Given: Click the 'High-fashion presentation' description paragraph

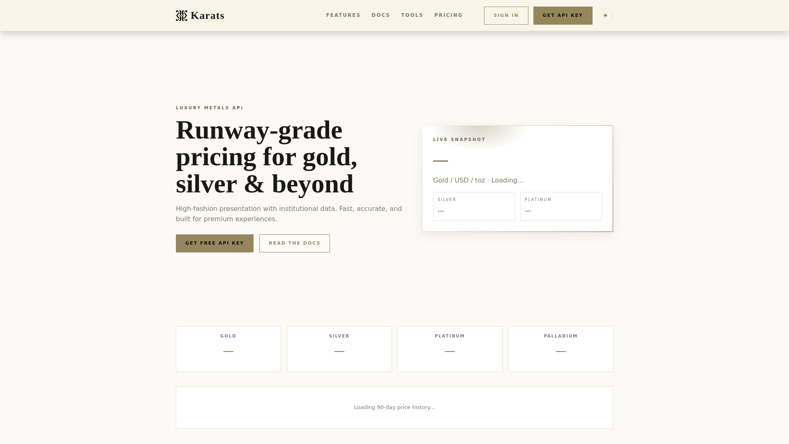Looking at the screenshot, I should coord(289,214).
